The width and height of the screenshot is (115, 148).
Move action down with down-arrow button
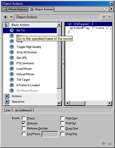pos(104,17)
